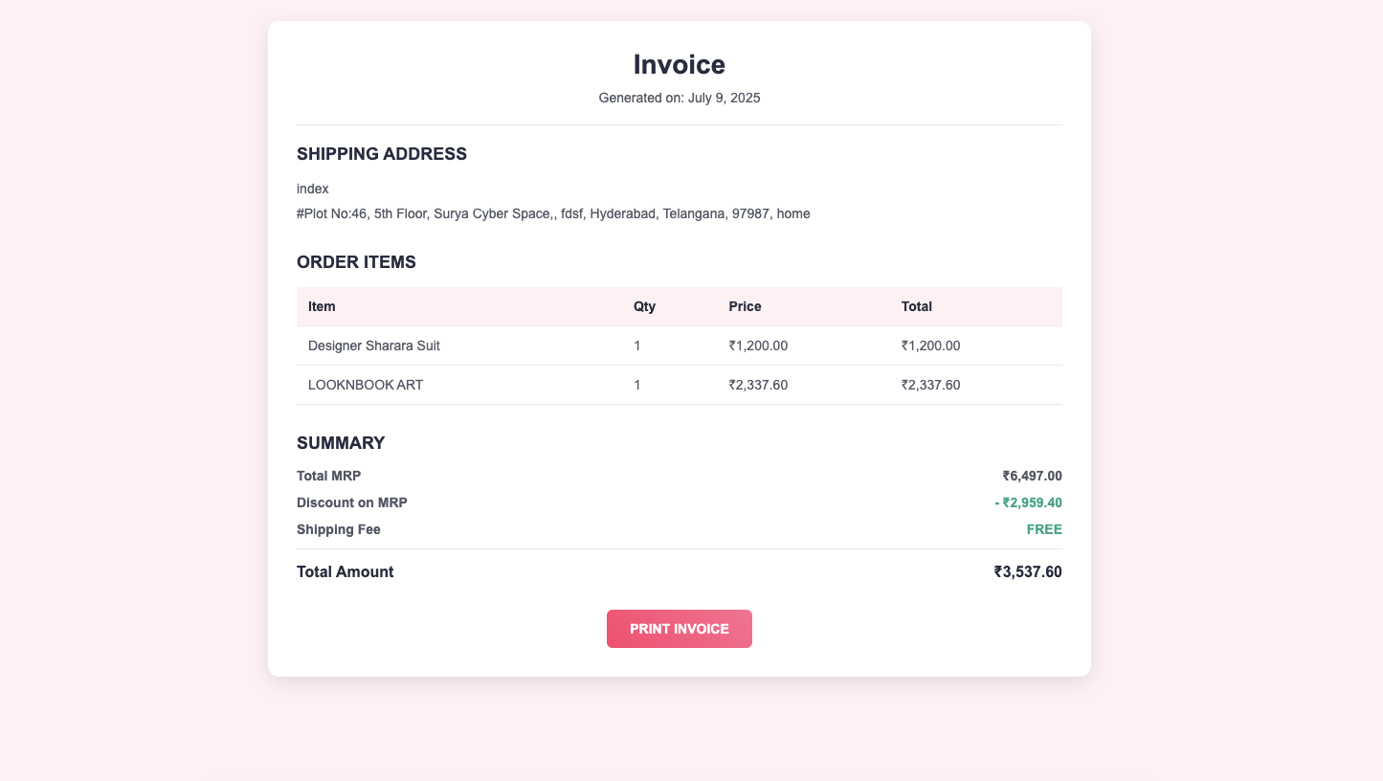
Task: Click the Summary section heading
Action: (341, 443)
